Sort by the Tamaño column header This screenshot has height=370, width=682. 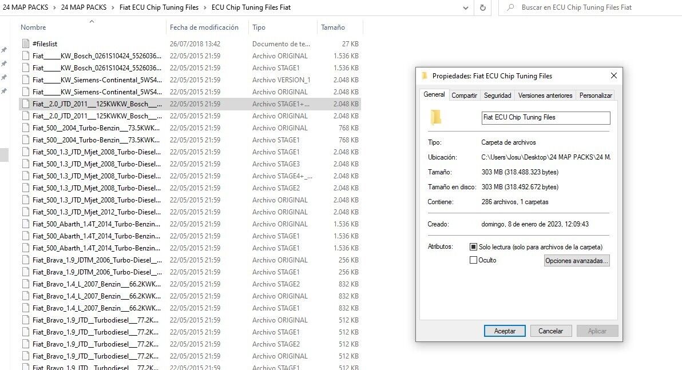[x=333, y=27]
